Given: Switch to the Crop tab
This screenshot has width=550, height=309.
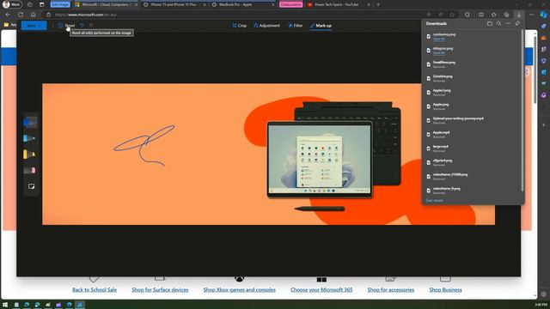Looking at the screenshot, I should tap(239, 26).
